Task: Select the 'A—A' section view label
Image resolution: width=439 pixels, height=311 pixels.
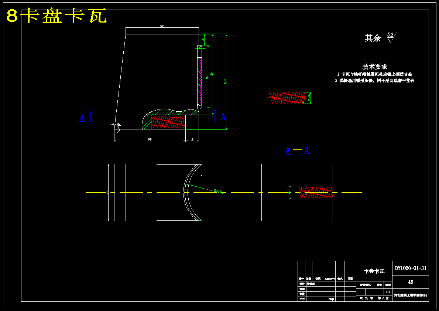Action: [297, 151]
